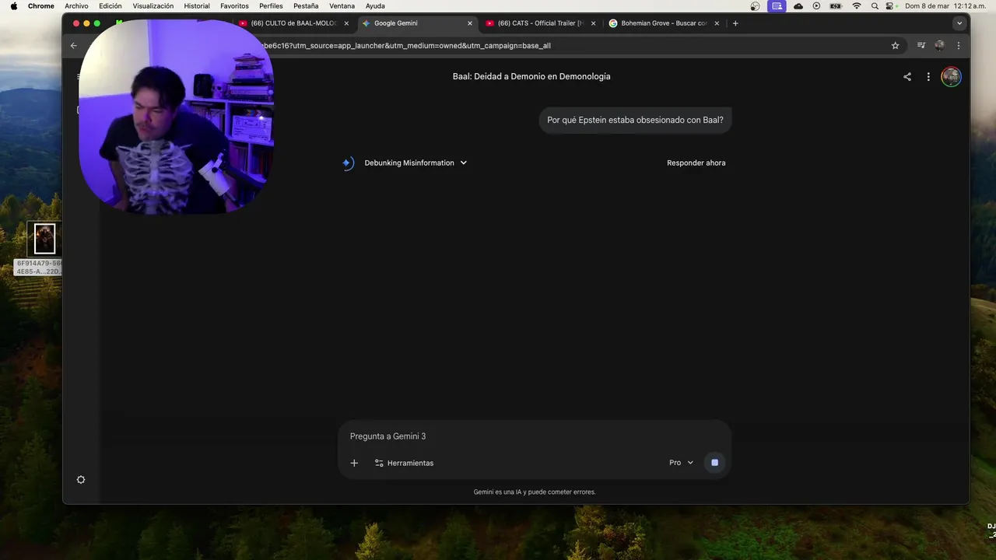The height and width of the screenshot is (560, 996).
Task: Close the CULTO de BAAL-MOLOC tab
Action: pos(346,23)
